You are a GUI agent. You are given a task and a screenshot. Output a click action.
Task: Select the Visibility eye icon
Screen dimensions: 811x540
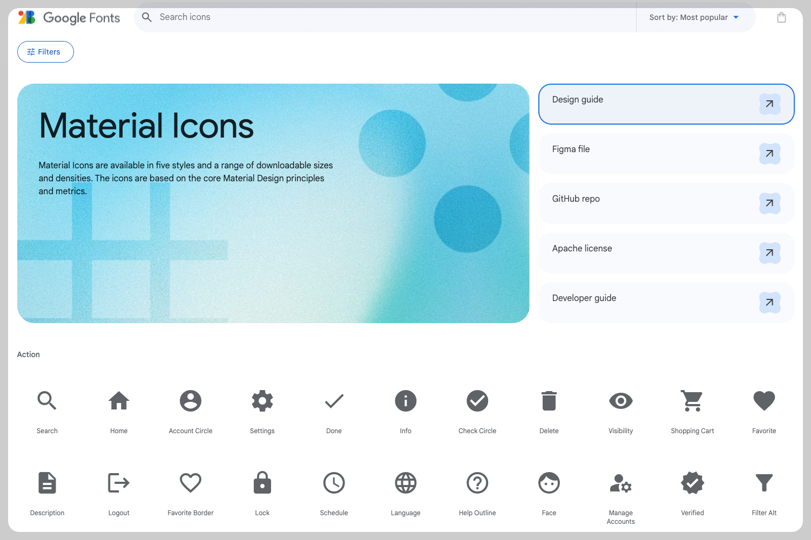pos(621,401)
